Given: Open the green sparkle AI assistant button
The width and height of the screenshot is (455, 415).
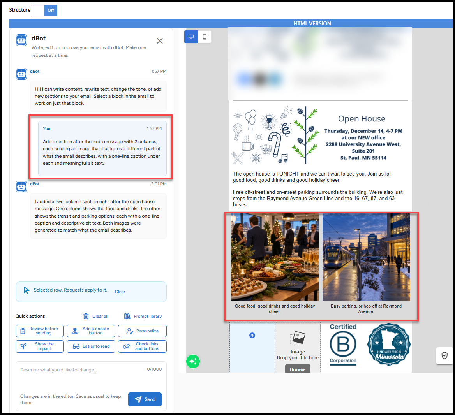Looking at the screenshot, I should tap(193, 361).
